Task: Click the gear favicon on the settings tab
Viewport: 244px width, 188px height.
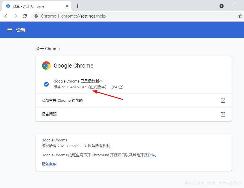Action: click(8, 6)
